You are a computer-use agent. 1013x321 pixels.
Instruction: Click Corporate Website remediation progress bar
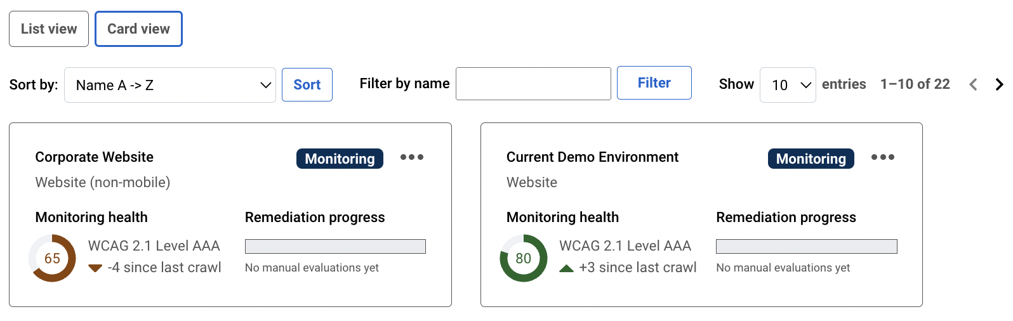[335, 246]
